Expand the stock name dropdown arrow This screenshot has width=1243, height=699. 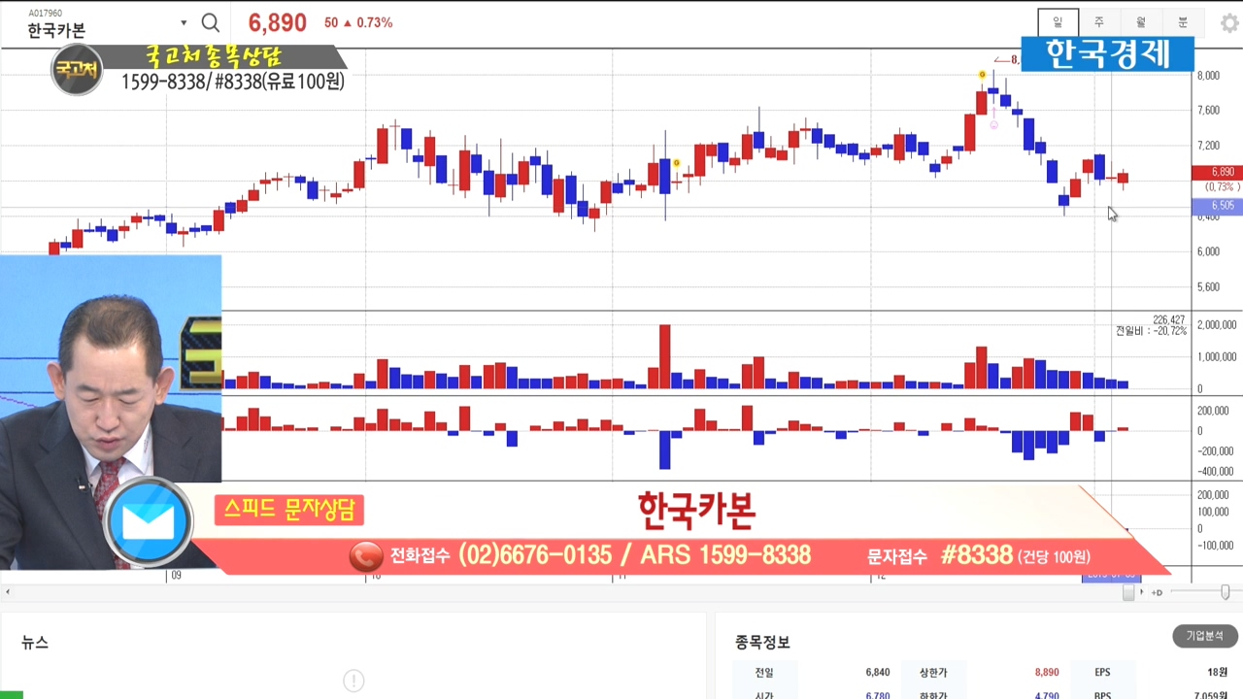(x=184, y=23)
